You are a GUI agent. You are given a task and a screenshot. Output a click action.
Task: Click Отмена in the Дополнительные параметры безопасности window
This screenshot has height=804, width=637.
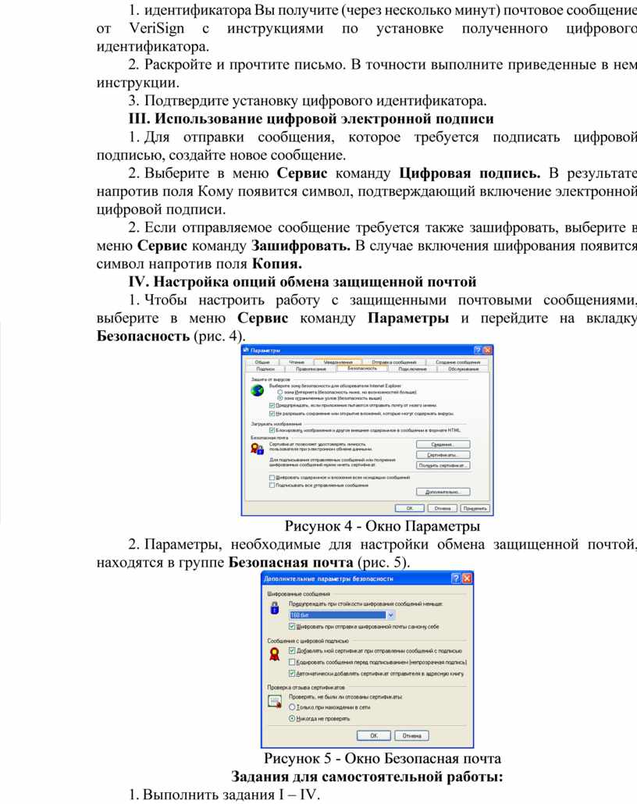(x=412, y=735)
